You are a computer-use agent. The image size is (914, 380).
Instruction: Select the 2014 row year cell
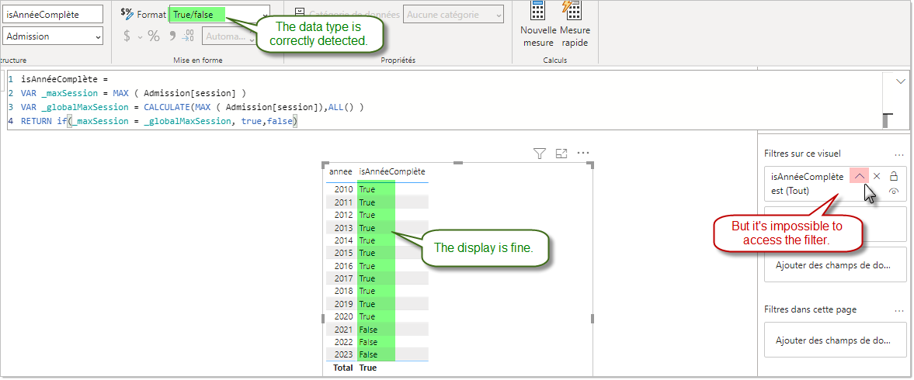pyautogui.click(x=344, y=240)
